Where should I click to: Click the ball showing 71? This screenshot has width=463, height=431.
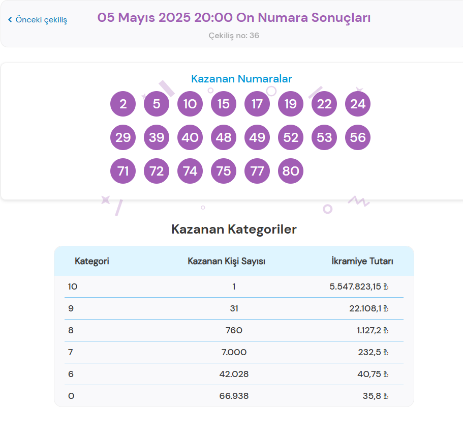123,171
